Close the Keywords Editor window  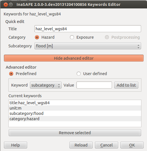click(6, 4)
